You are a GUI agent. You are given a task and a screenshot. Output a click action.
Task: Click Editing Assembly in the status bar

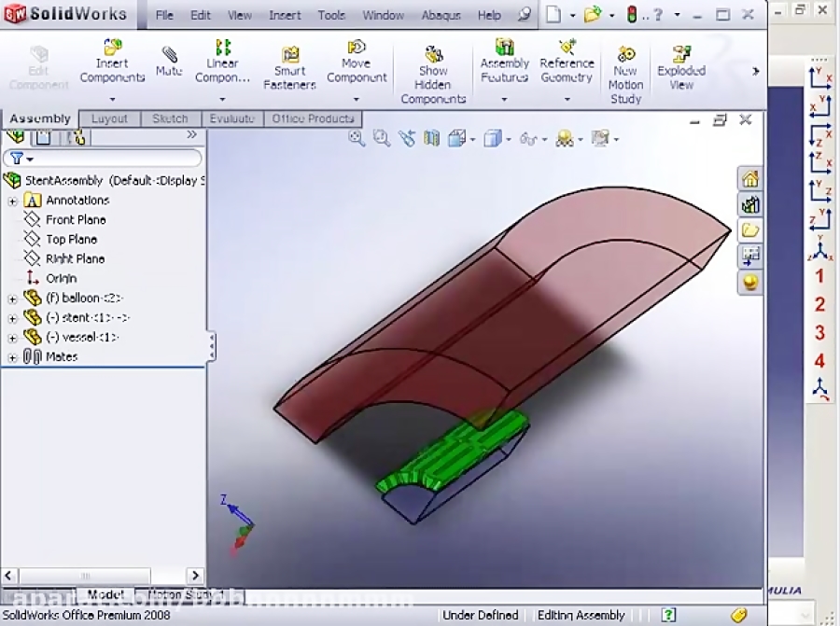coord(581,615)
